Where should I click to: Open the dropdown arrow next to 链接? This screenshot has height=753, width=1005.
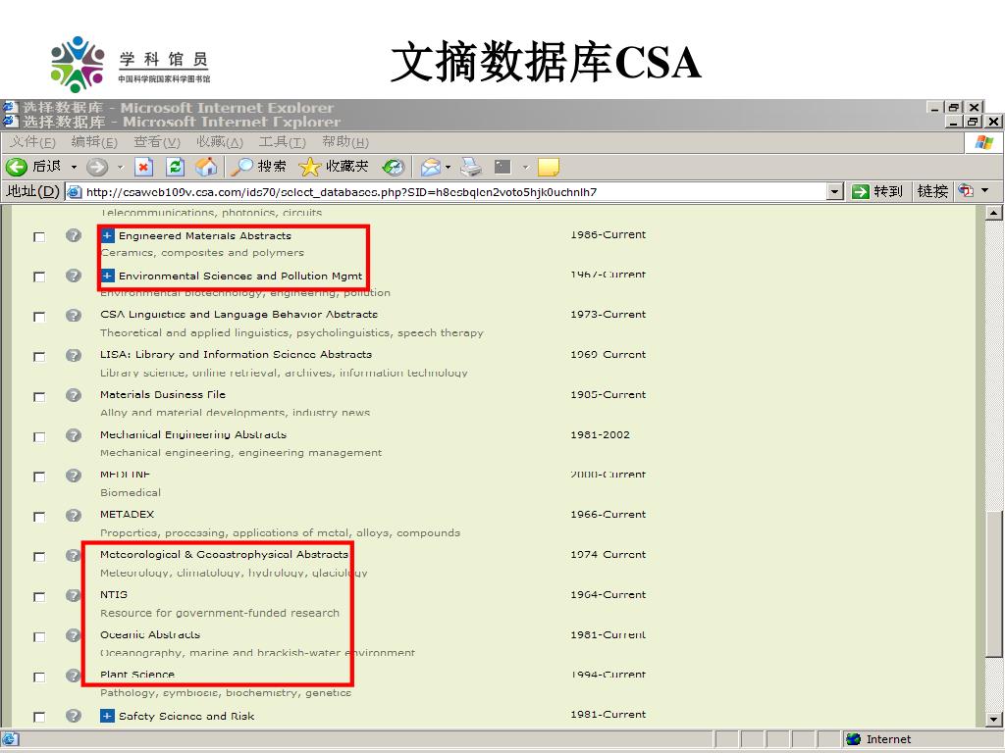tap(985, 191)
